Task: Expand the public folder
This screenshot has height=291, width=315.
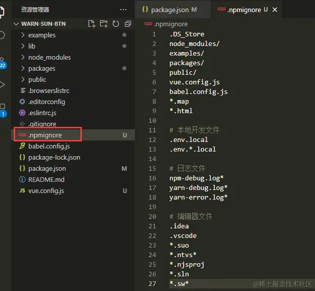Action: coord(73,79)
